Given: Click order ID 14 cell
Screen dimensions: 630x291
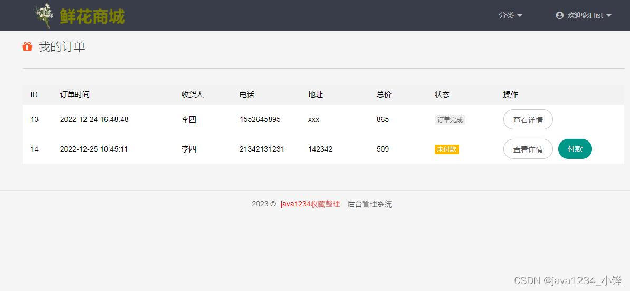Looking at the screenshot, I should coord(34,149).
